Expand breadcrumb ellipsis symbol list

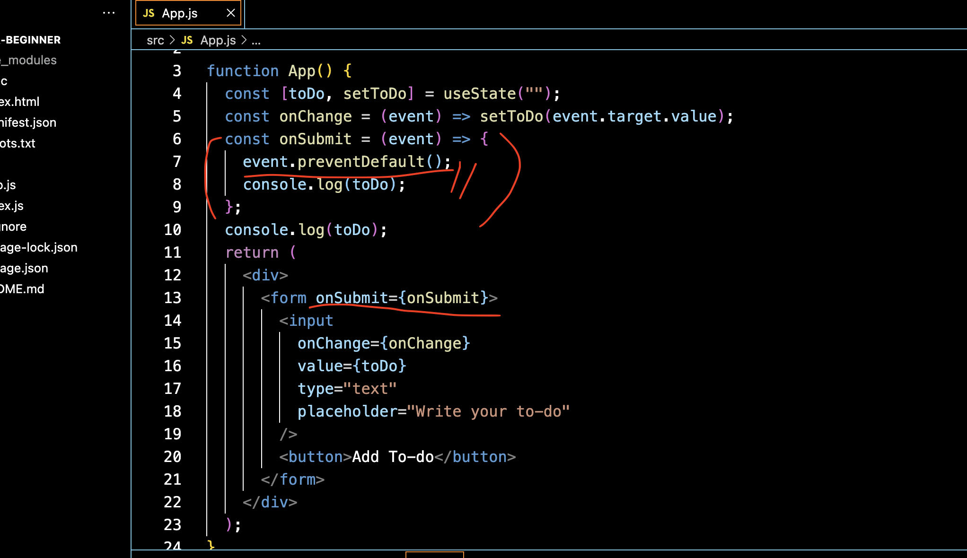(x=256, y=41)
